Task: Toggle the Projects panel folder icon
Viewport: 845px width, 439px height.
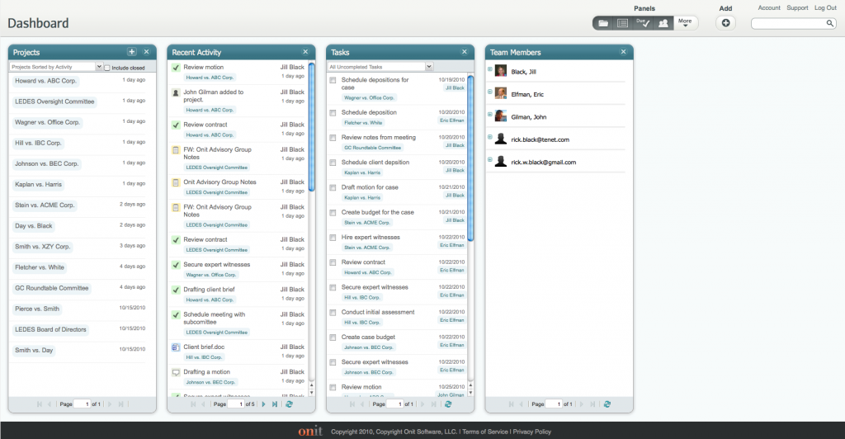Action: (x=603, y=23)
